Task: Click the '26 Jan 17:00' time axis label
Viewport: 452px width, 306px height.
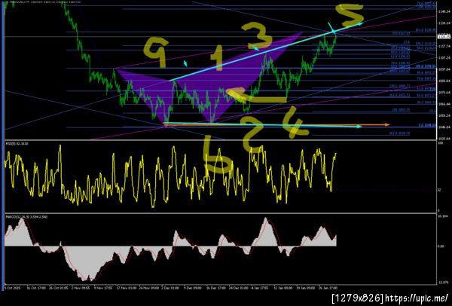Action: coord(328,288)
